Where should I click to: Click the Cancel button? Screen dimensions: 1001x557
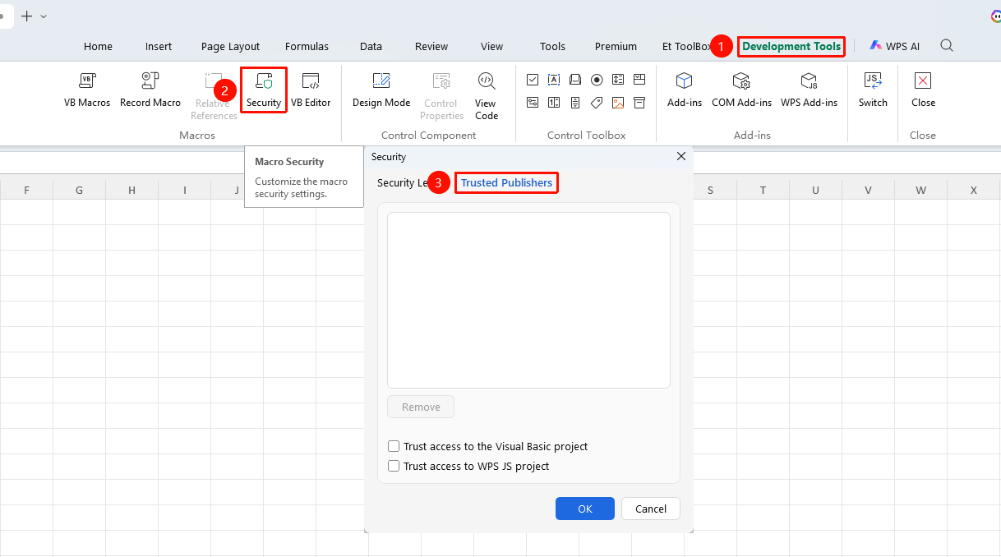click(x=651, y=509)
